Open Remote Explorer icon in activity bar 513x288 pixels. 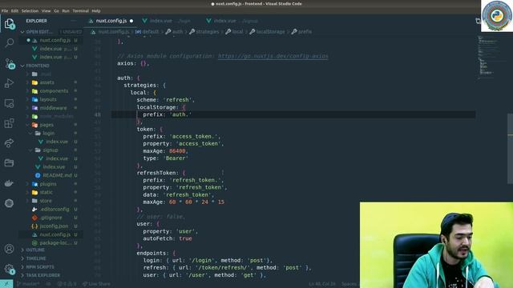pyautogui.click(x=9, y=103)
